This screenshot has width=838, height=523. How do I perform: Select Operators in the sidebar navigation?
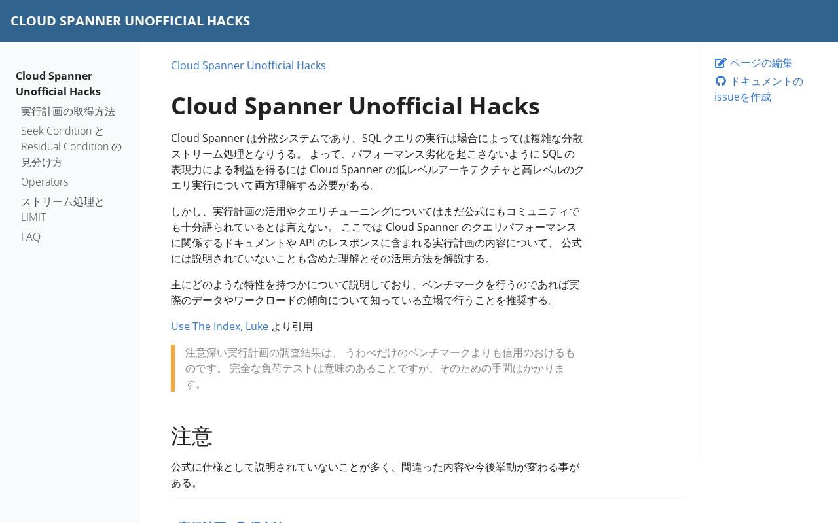(45, 182)
